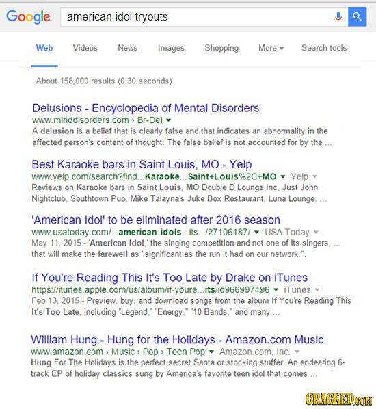Switch to the Videos tab

(85, 48)
